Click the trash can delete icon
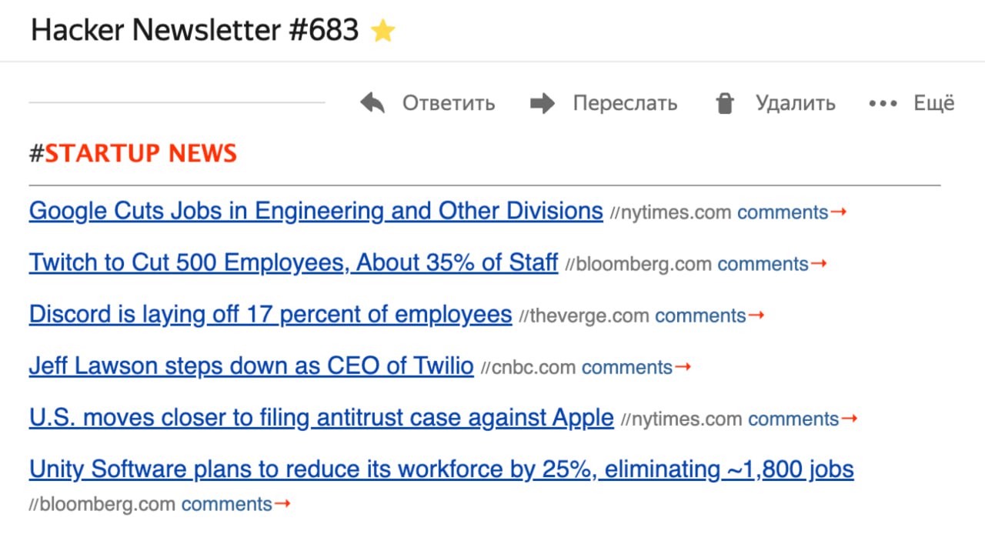The height and width of the screenshot is (541, 985). tap(724, 103)
